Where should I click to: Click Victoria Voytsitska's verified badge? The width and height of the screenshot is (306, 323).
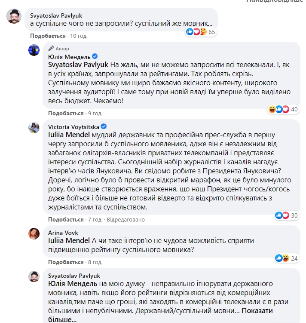point(104,127)
